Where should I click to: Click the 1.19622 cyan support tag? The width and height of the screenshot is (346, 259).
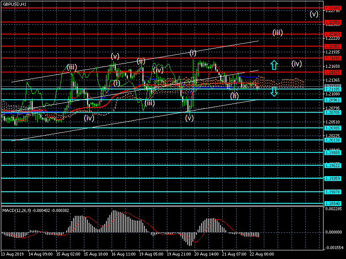pos(333,166)
